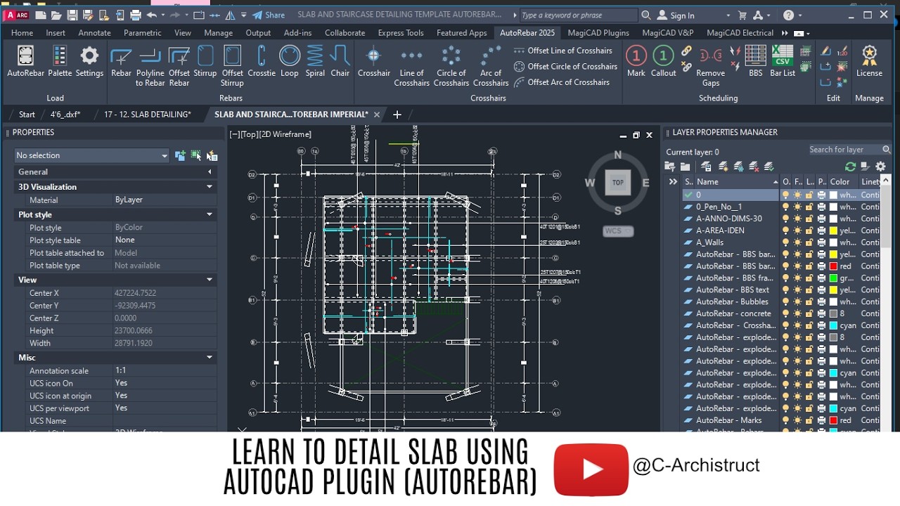Open the No selection dropdown
Screen dimensions: 900x506
(92, 155)
